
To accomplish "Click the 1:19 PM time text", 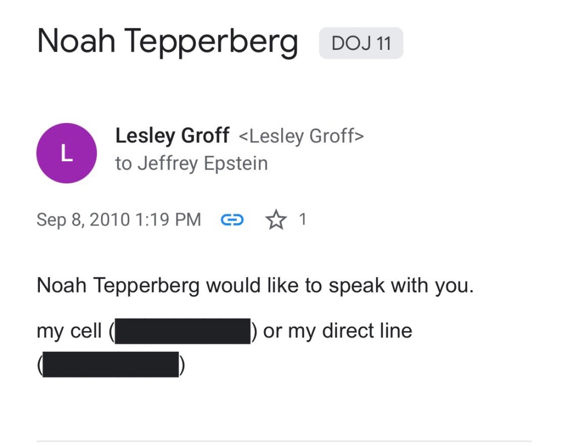I will 168,220.
